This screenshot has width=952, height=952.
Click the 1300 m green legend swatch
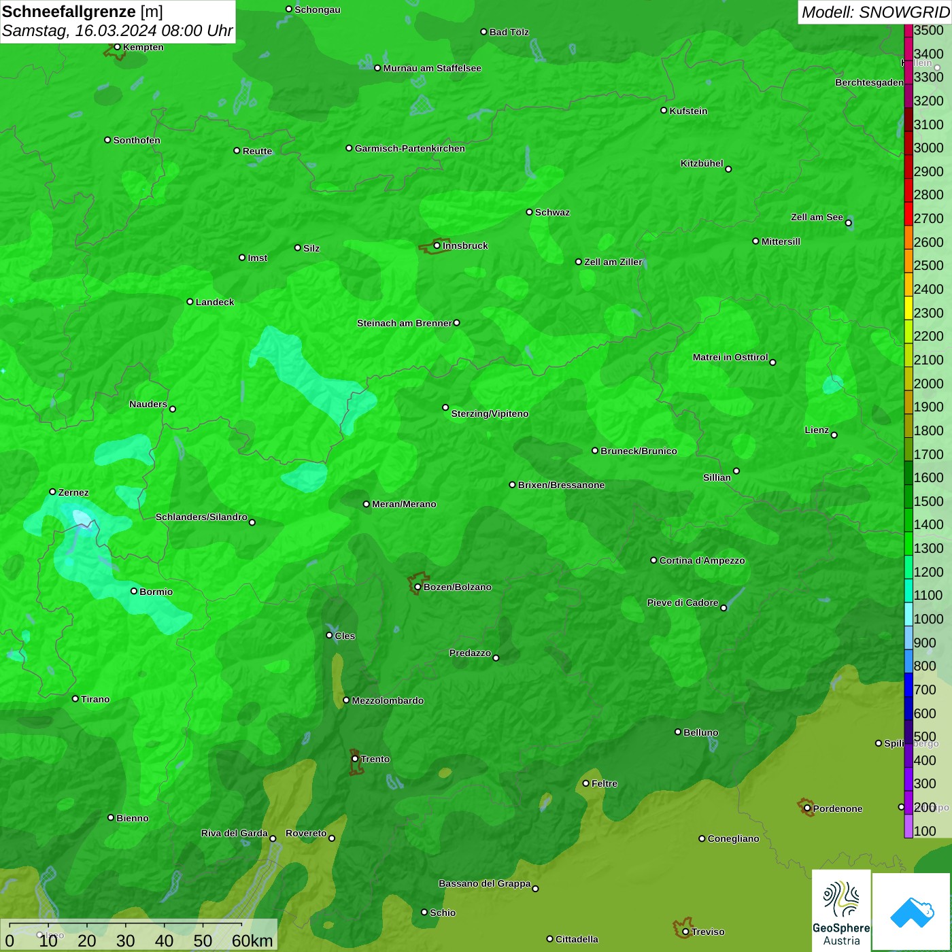tap(908, 544)
